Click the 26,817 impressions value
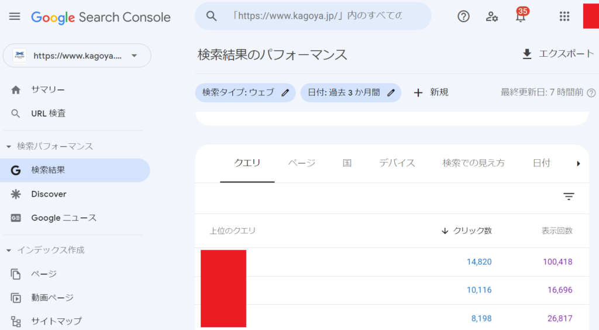 [x=560, y=318]
